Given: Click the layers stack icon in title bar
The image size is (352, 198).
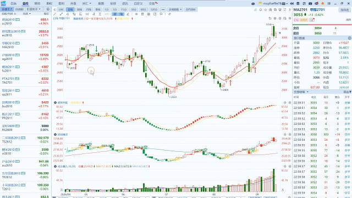Looking at the screenshot, I should (x=298, y=4).
